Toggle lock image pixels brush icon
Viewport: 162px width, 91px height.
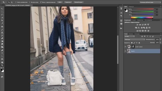[134, 43]
